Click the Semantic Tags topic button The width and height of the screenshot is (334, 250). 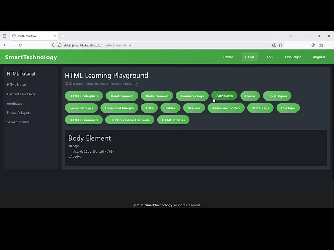click(81, 108)
